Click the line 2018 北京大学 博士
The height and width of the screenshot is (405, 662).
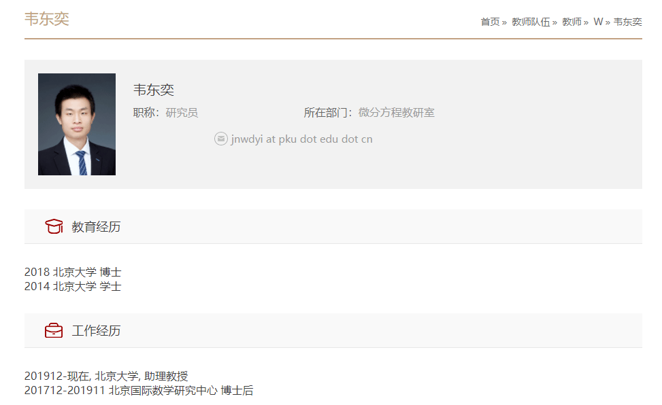(x=73, y=272)
